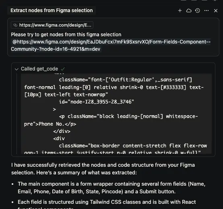Click the first summary bullet about form wrapper

pyautogui.click(x=111, y=188)
